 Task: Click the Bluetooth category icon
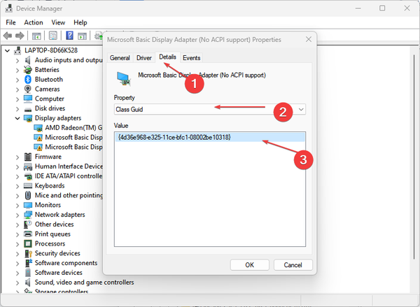click(28, 80)
